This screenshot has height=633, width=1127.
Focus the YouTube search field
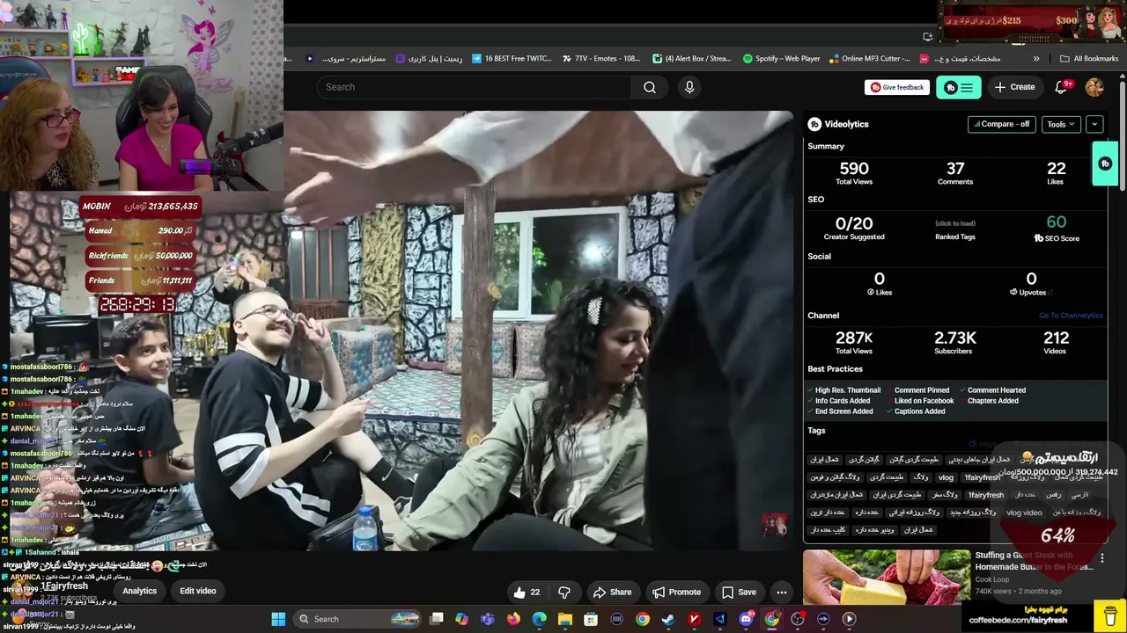pos(475,87)
